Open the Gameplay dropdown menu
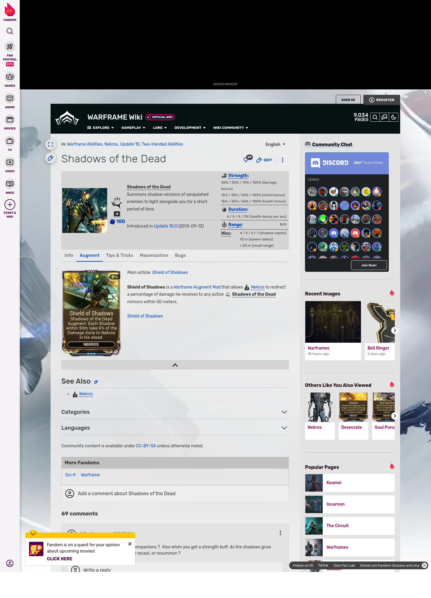The width and height of the screenshot is (431, 598). click(x=133, y=128)
